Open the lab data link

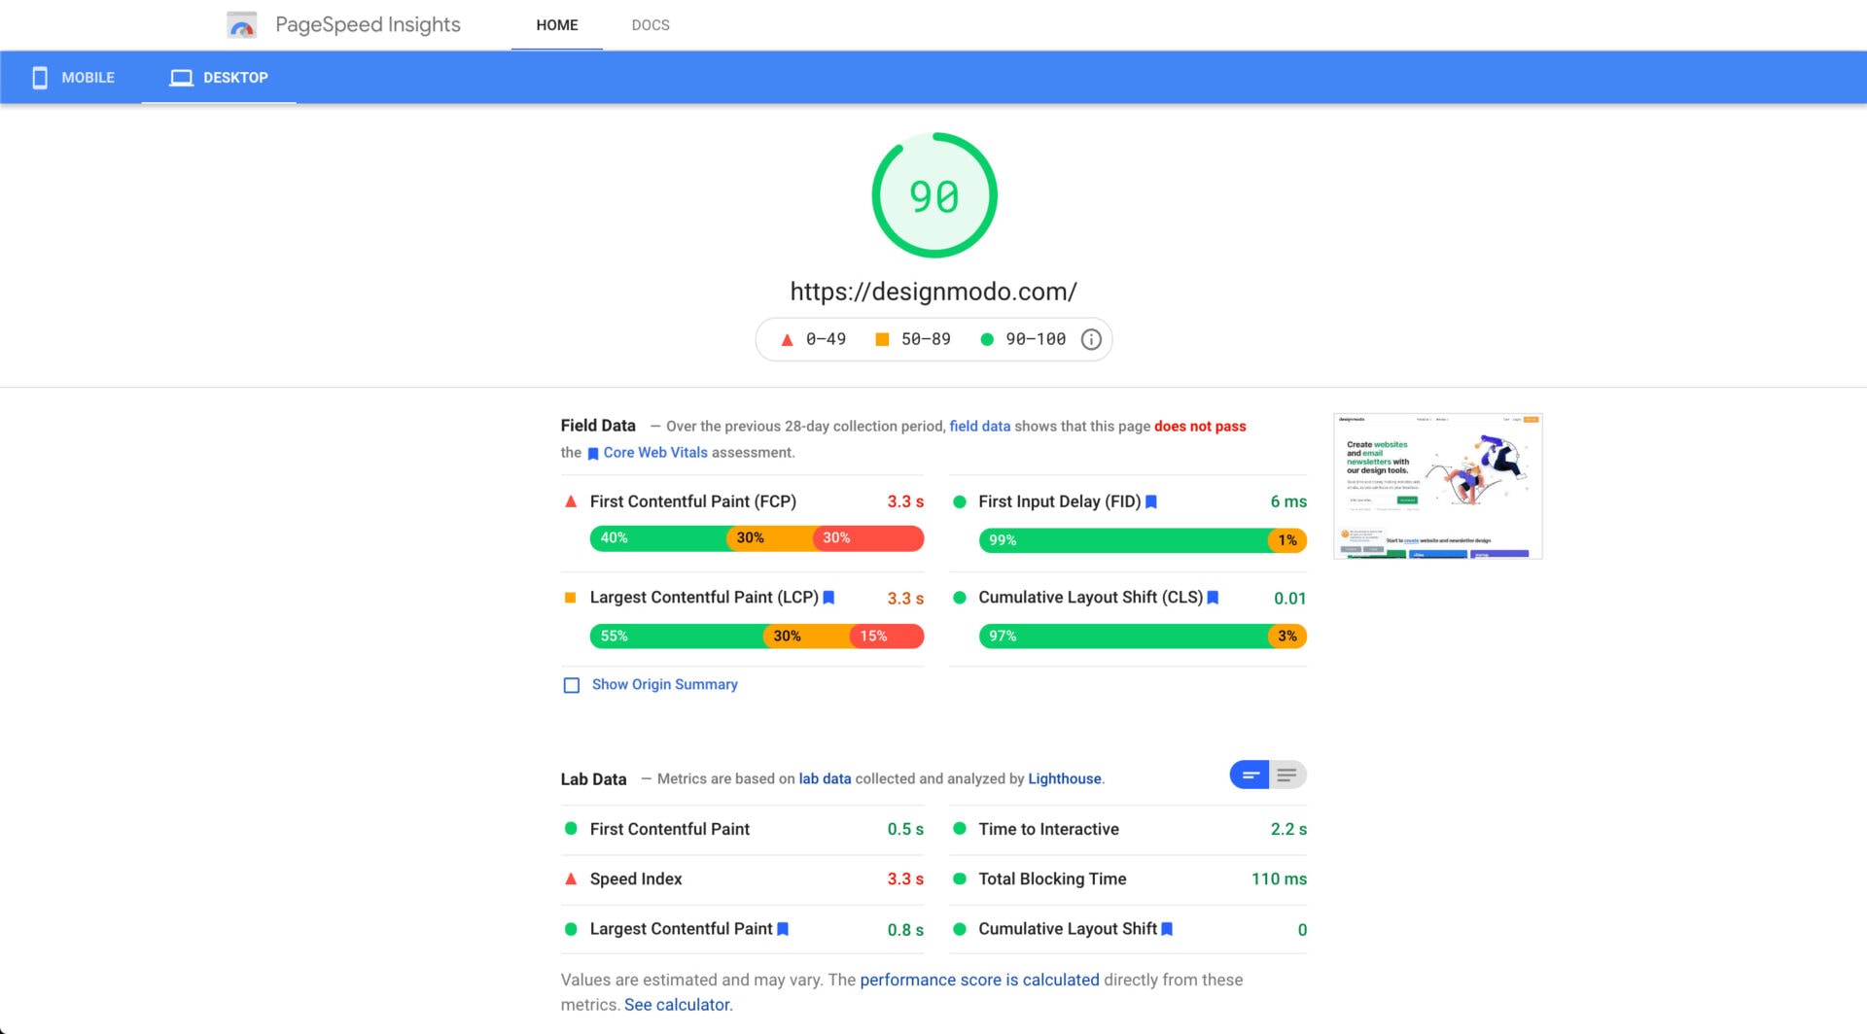click(x=825, y=778)
